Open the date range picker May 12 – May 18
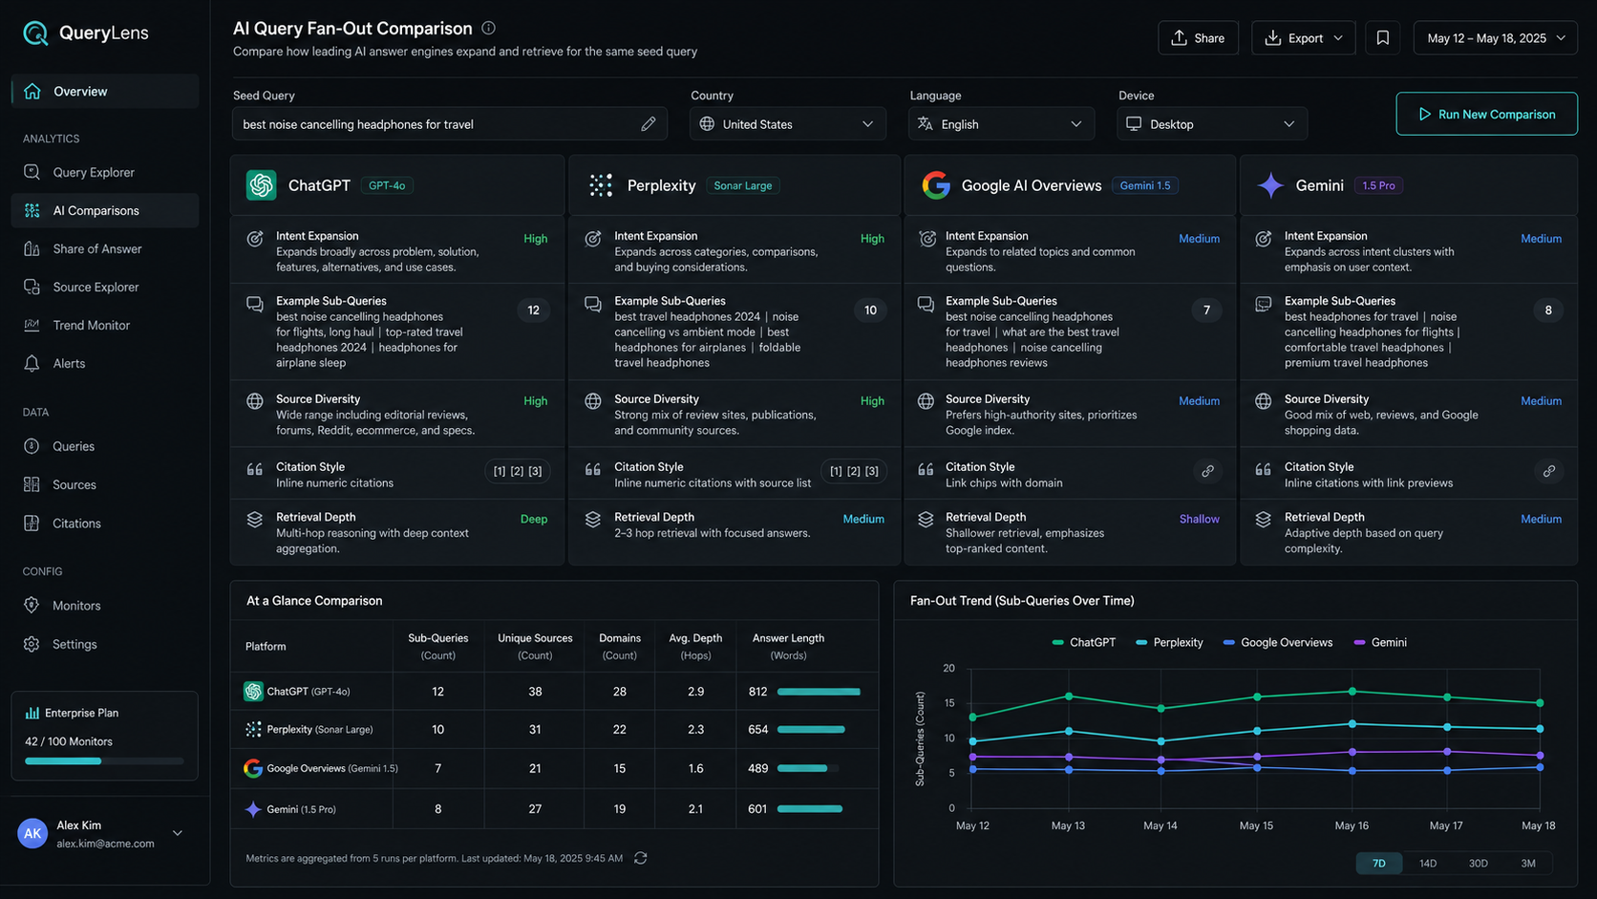 pos(1495,38)
